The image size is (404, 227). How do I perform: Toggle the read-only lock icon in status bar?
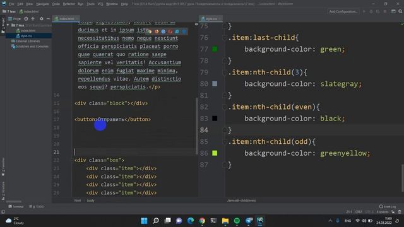[393, 212]
